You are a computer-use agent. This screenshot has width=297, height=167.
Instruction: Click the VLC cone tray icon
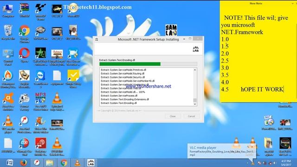[252, 163]
